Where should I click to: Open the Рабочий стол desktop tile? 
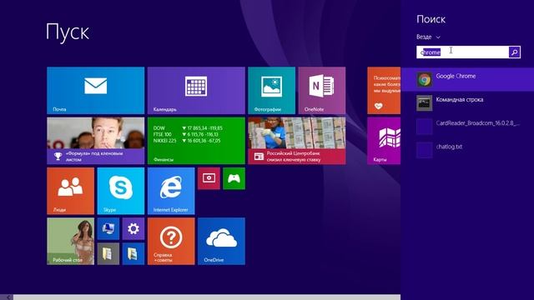[x=70, y=242]
